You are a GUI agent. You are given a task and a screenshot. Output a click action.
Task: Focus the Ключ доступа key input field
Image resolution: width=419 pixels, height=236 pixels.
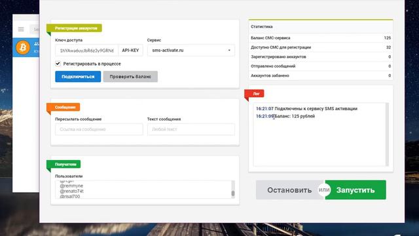(x=87, y=50)
